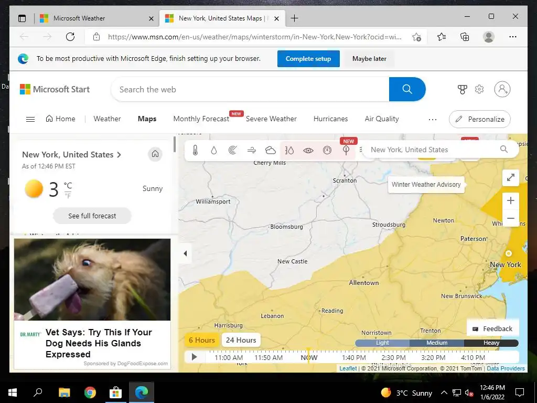Viewport: 537px width, 403px height.
Task: Open the Leaflet attribution link
Action: click(x=348, y=368)
